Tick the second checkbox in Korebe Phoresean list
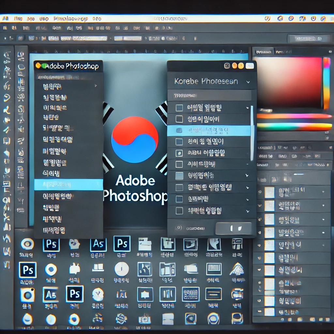 [x=179, y=119]
